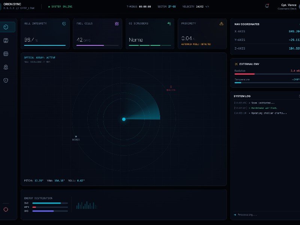Click the ENG energy distribution bar
The image size is (300, 225).
50,203
